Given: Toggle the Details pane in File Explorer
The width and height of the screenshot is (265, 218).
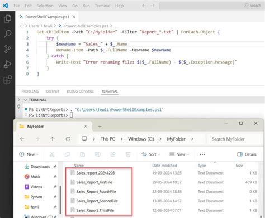Looking at the screenshot, I should pyautogui.click(x=247, y=154).
